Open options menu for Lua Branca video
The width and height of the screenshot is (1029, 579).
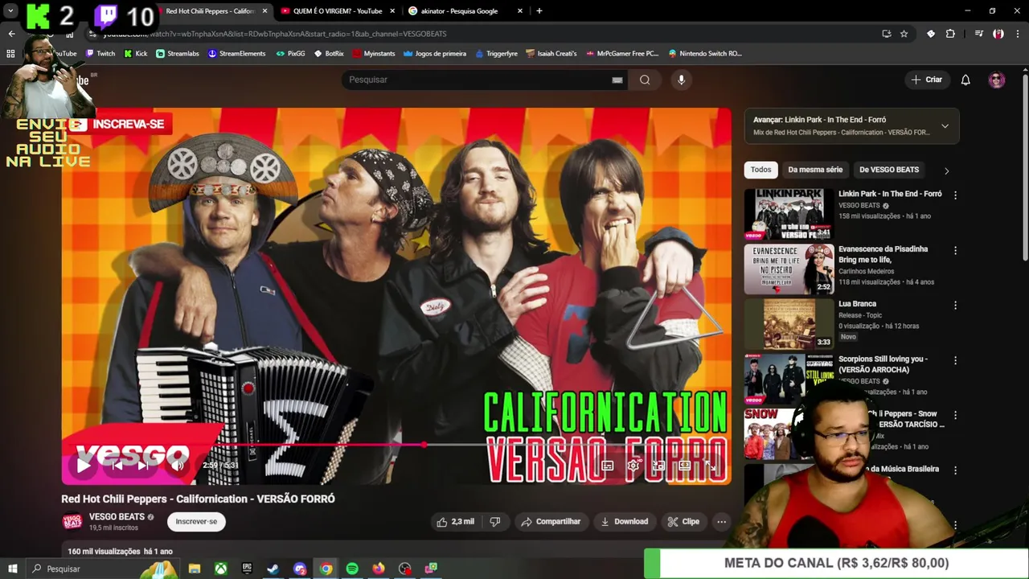[x=955, y=306]
